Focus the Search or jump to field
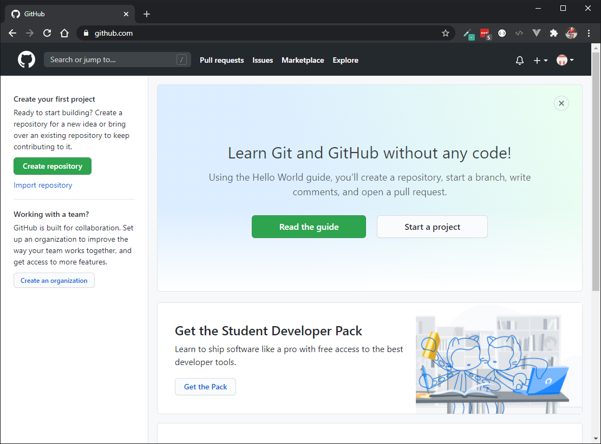The image size is (601, 444). (x=117, y=59)
